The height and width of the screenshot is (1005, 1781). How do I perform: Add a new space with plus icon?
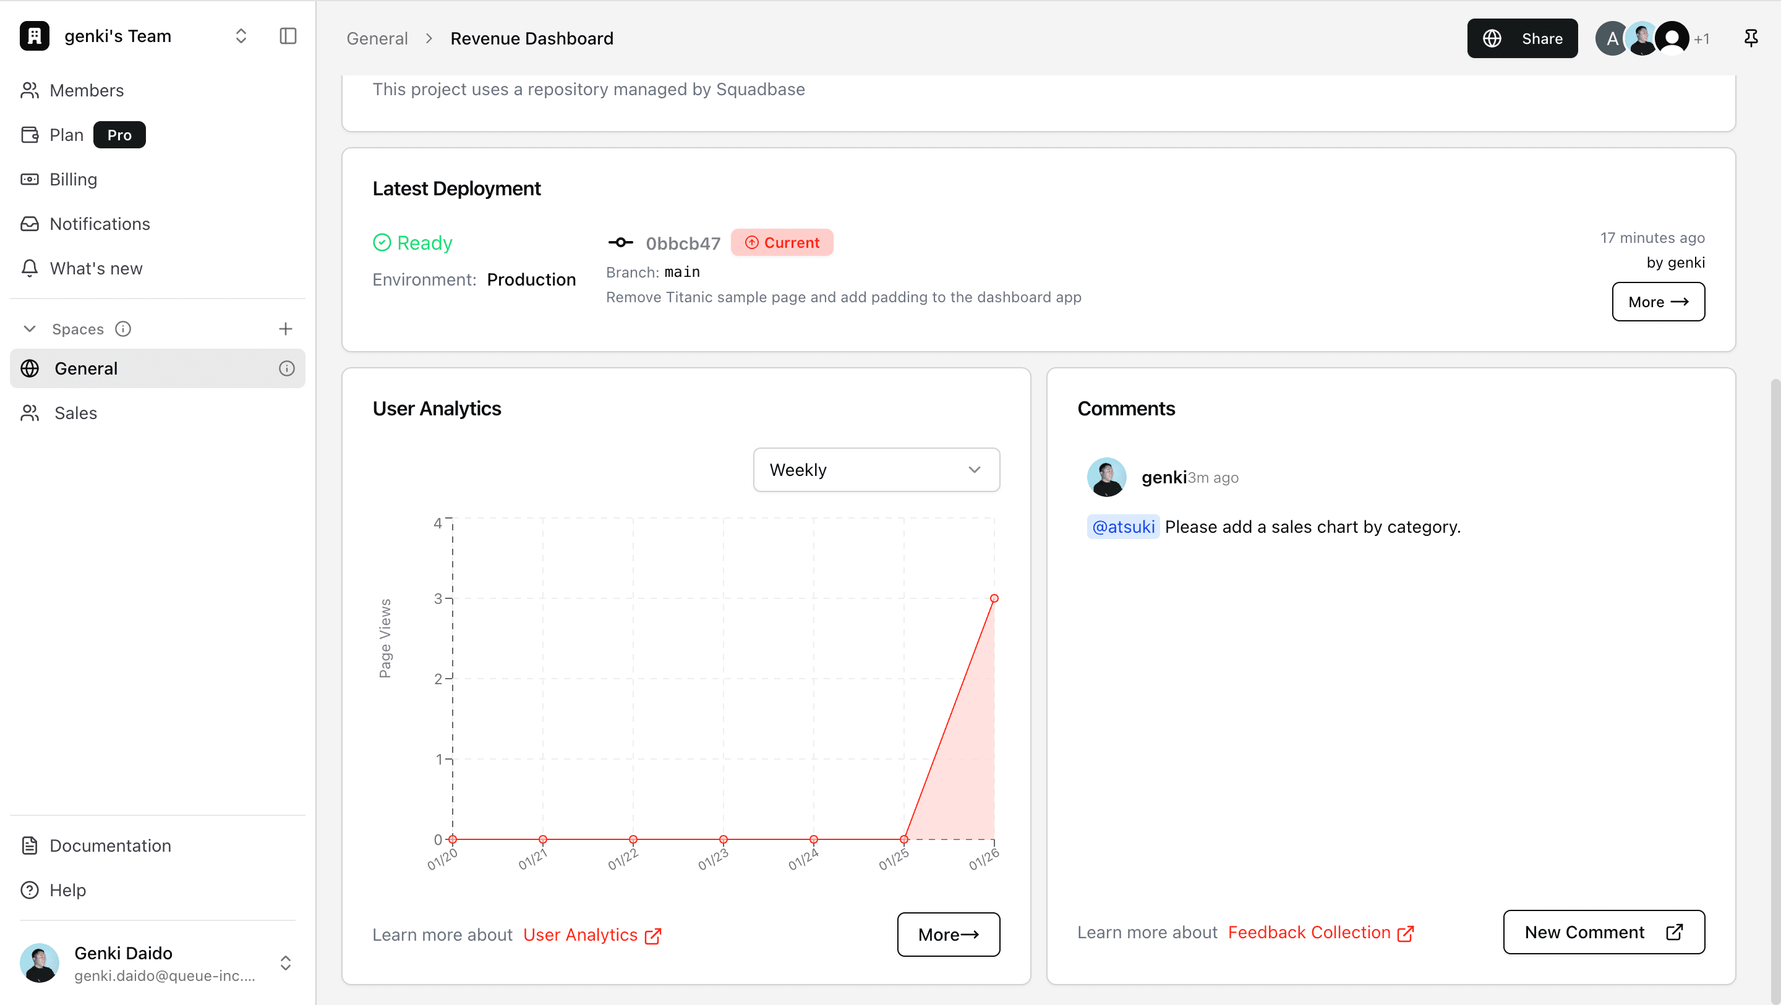point(286,329)
